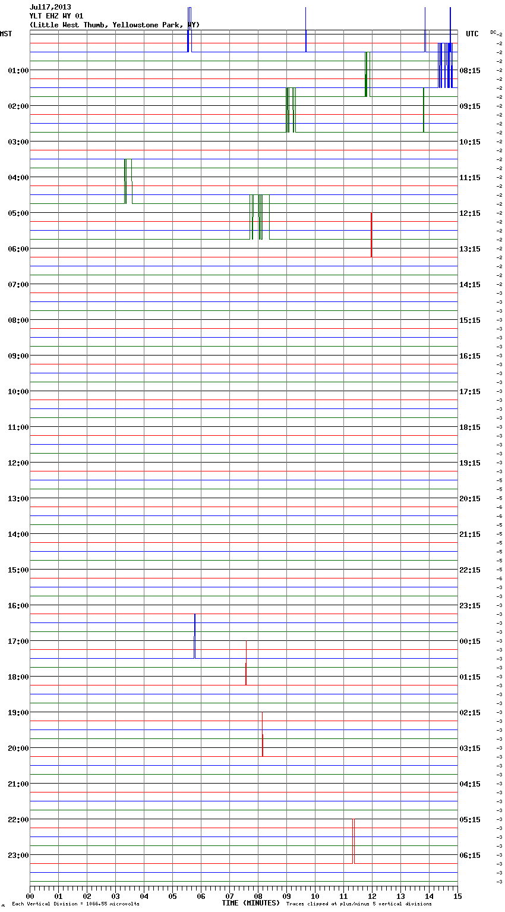The height and width of the screenshot is (912, 505).
Task: Click the green spike cluster near minute 09
Action: coord(291,110)
